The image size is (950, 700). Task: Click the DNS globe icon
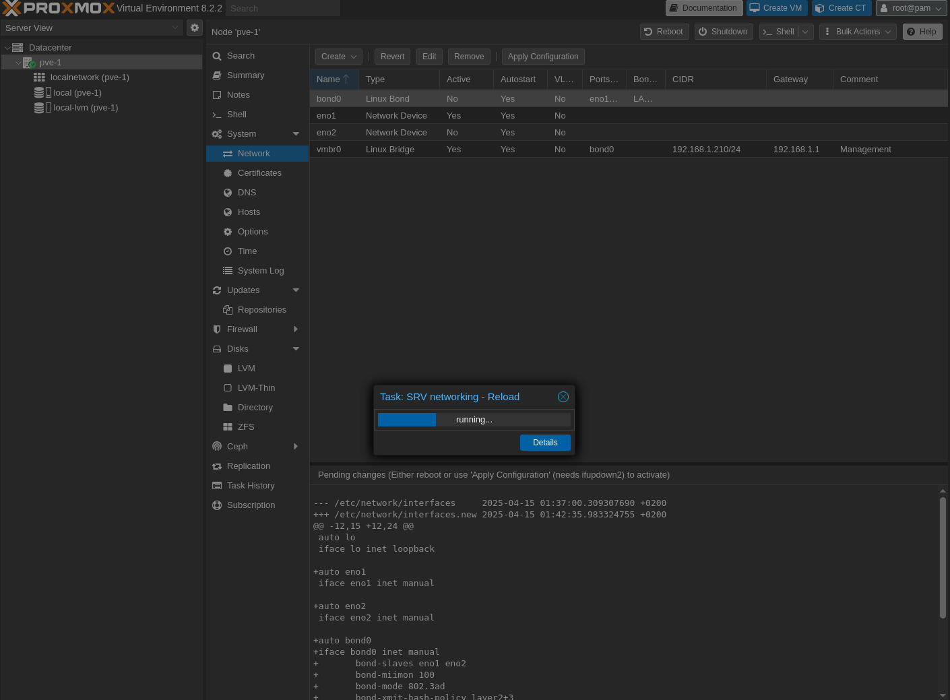[228, 193]
